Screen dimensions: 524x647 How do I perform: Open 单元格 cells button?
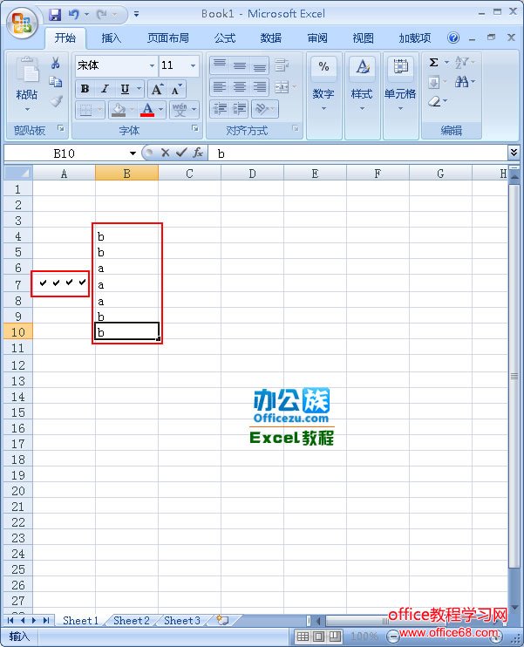click(400, 96)
